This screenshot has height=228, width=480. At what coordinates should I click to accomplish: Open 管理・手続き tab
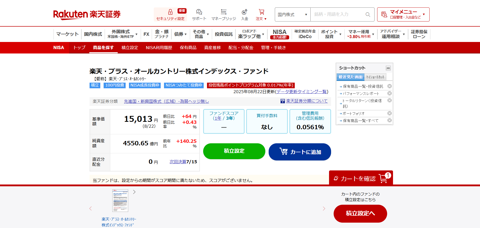[x=273, y=48]
